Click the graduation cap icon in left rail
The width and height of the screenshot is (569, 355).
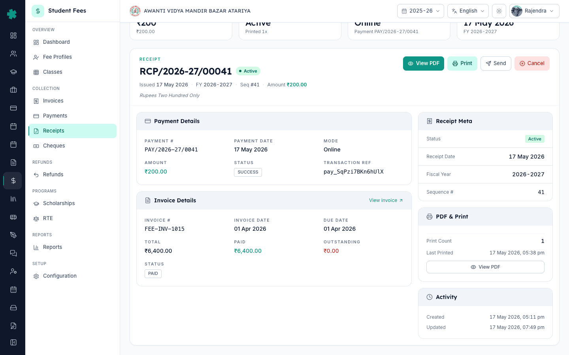(13, 72)
